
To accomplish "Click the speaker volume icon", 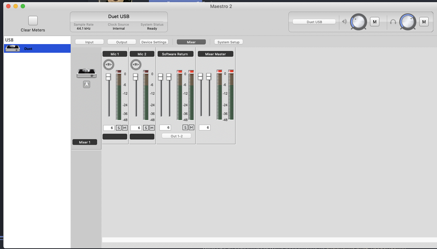I will coord(344,22).
